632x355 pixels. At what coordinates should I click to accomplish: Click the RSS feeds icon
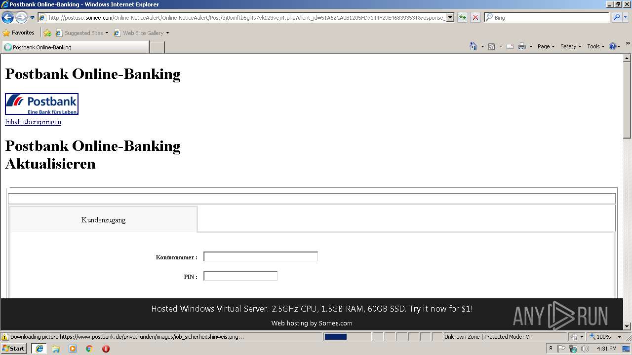click(491, 46)
